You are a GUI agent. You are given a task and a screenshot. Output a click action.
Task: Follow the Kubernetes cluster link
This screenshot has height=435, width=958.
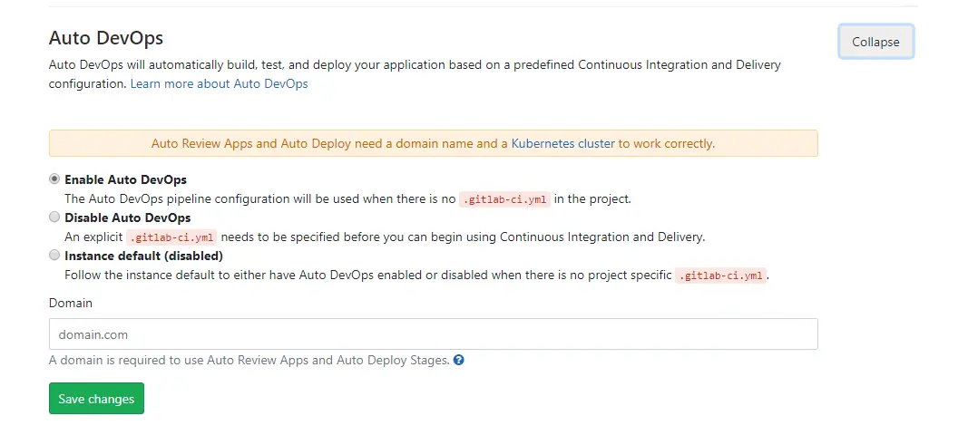pos(562,143)
